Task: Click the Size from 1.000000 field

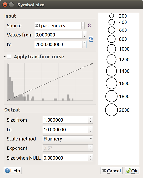Action: (x=65, y=120)
